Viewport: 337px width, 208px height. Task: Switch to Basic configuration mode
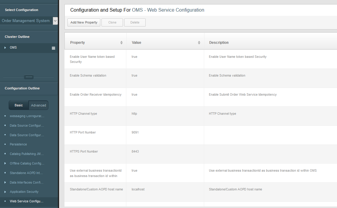19,105
